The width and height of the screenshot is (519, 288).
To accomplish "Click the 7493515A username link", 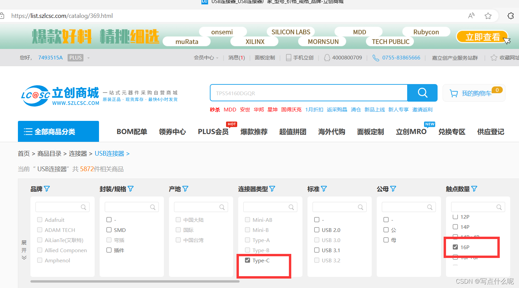I will (x=50, y=58).
